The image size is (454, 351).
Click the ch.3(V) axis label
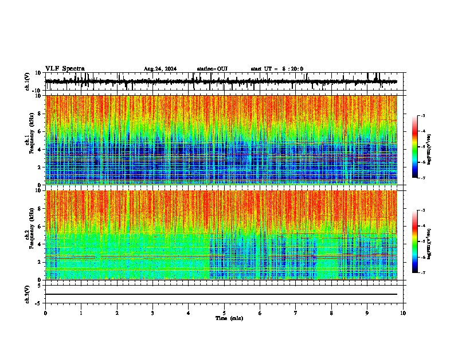[28, 295]
